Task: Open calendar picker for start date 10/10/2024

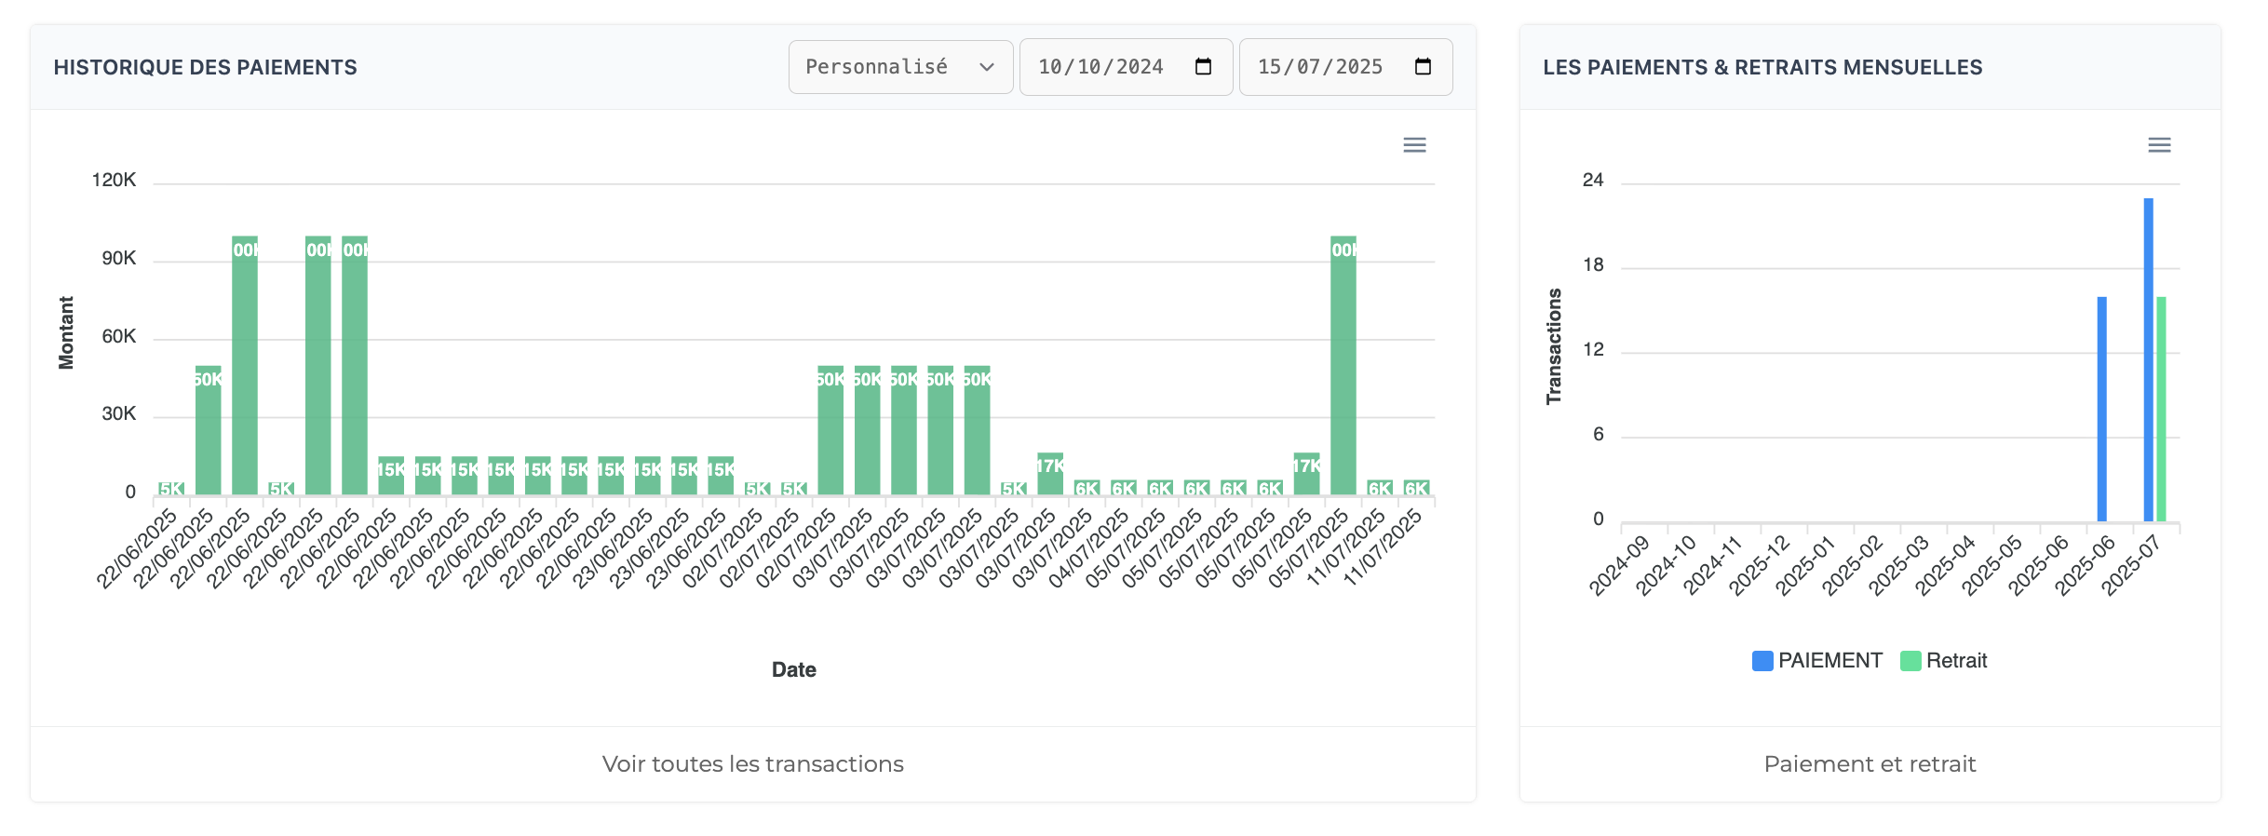Action: [1203, 67]
